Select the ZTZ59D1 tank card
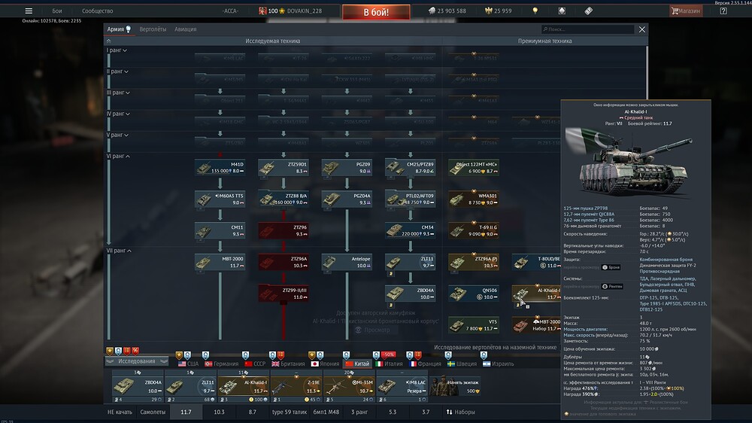The image size is (752, 423). (x=284, y=168)
